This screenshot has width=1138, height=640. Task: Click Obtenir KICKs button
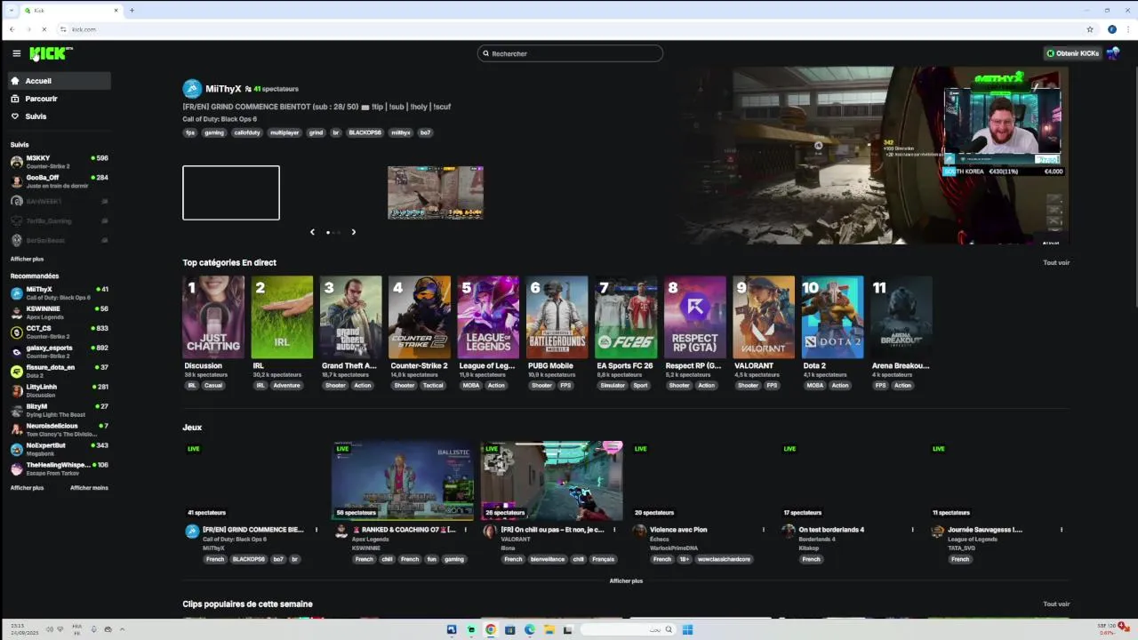pos(1072,53)
